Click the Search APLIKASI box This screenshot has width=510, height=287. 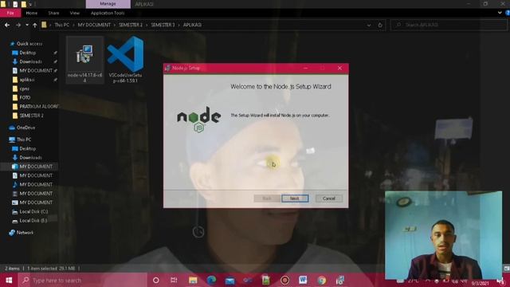[449, 25]
